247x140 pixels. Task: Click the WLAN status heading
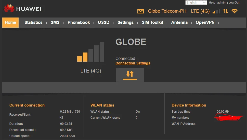[102, 105]
